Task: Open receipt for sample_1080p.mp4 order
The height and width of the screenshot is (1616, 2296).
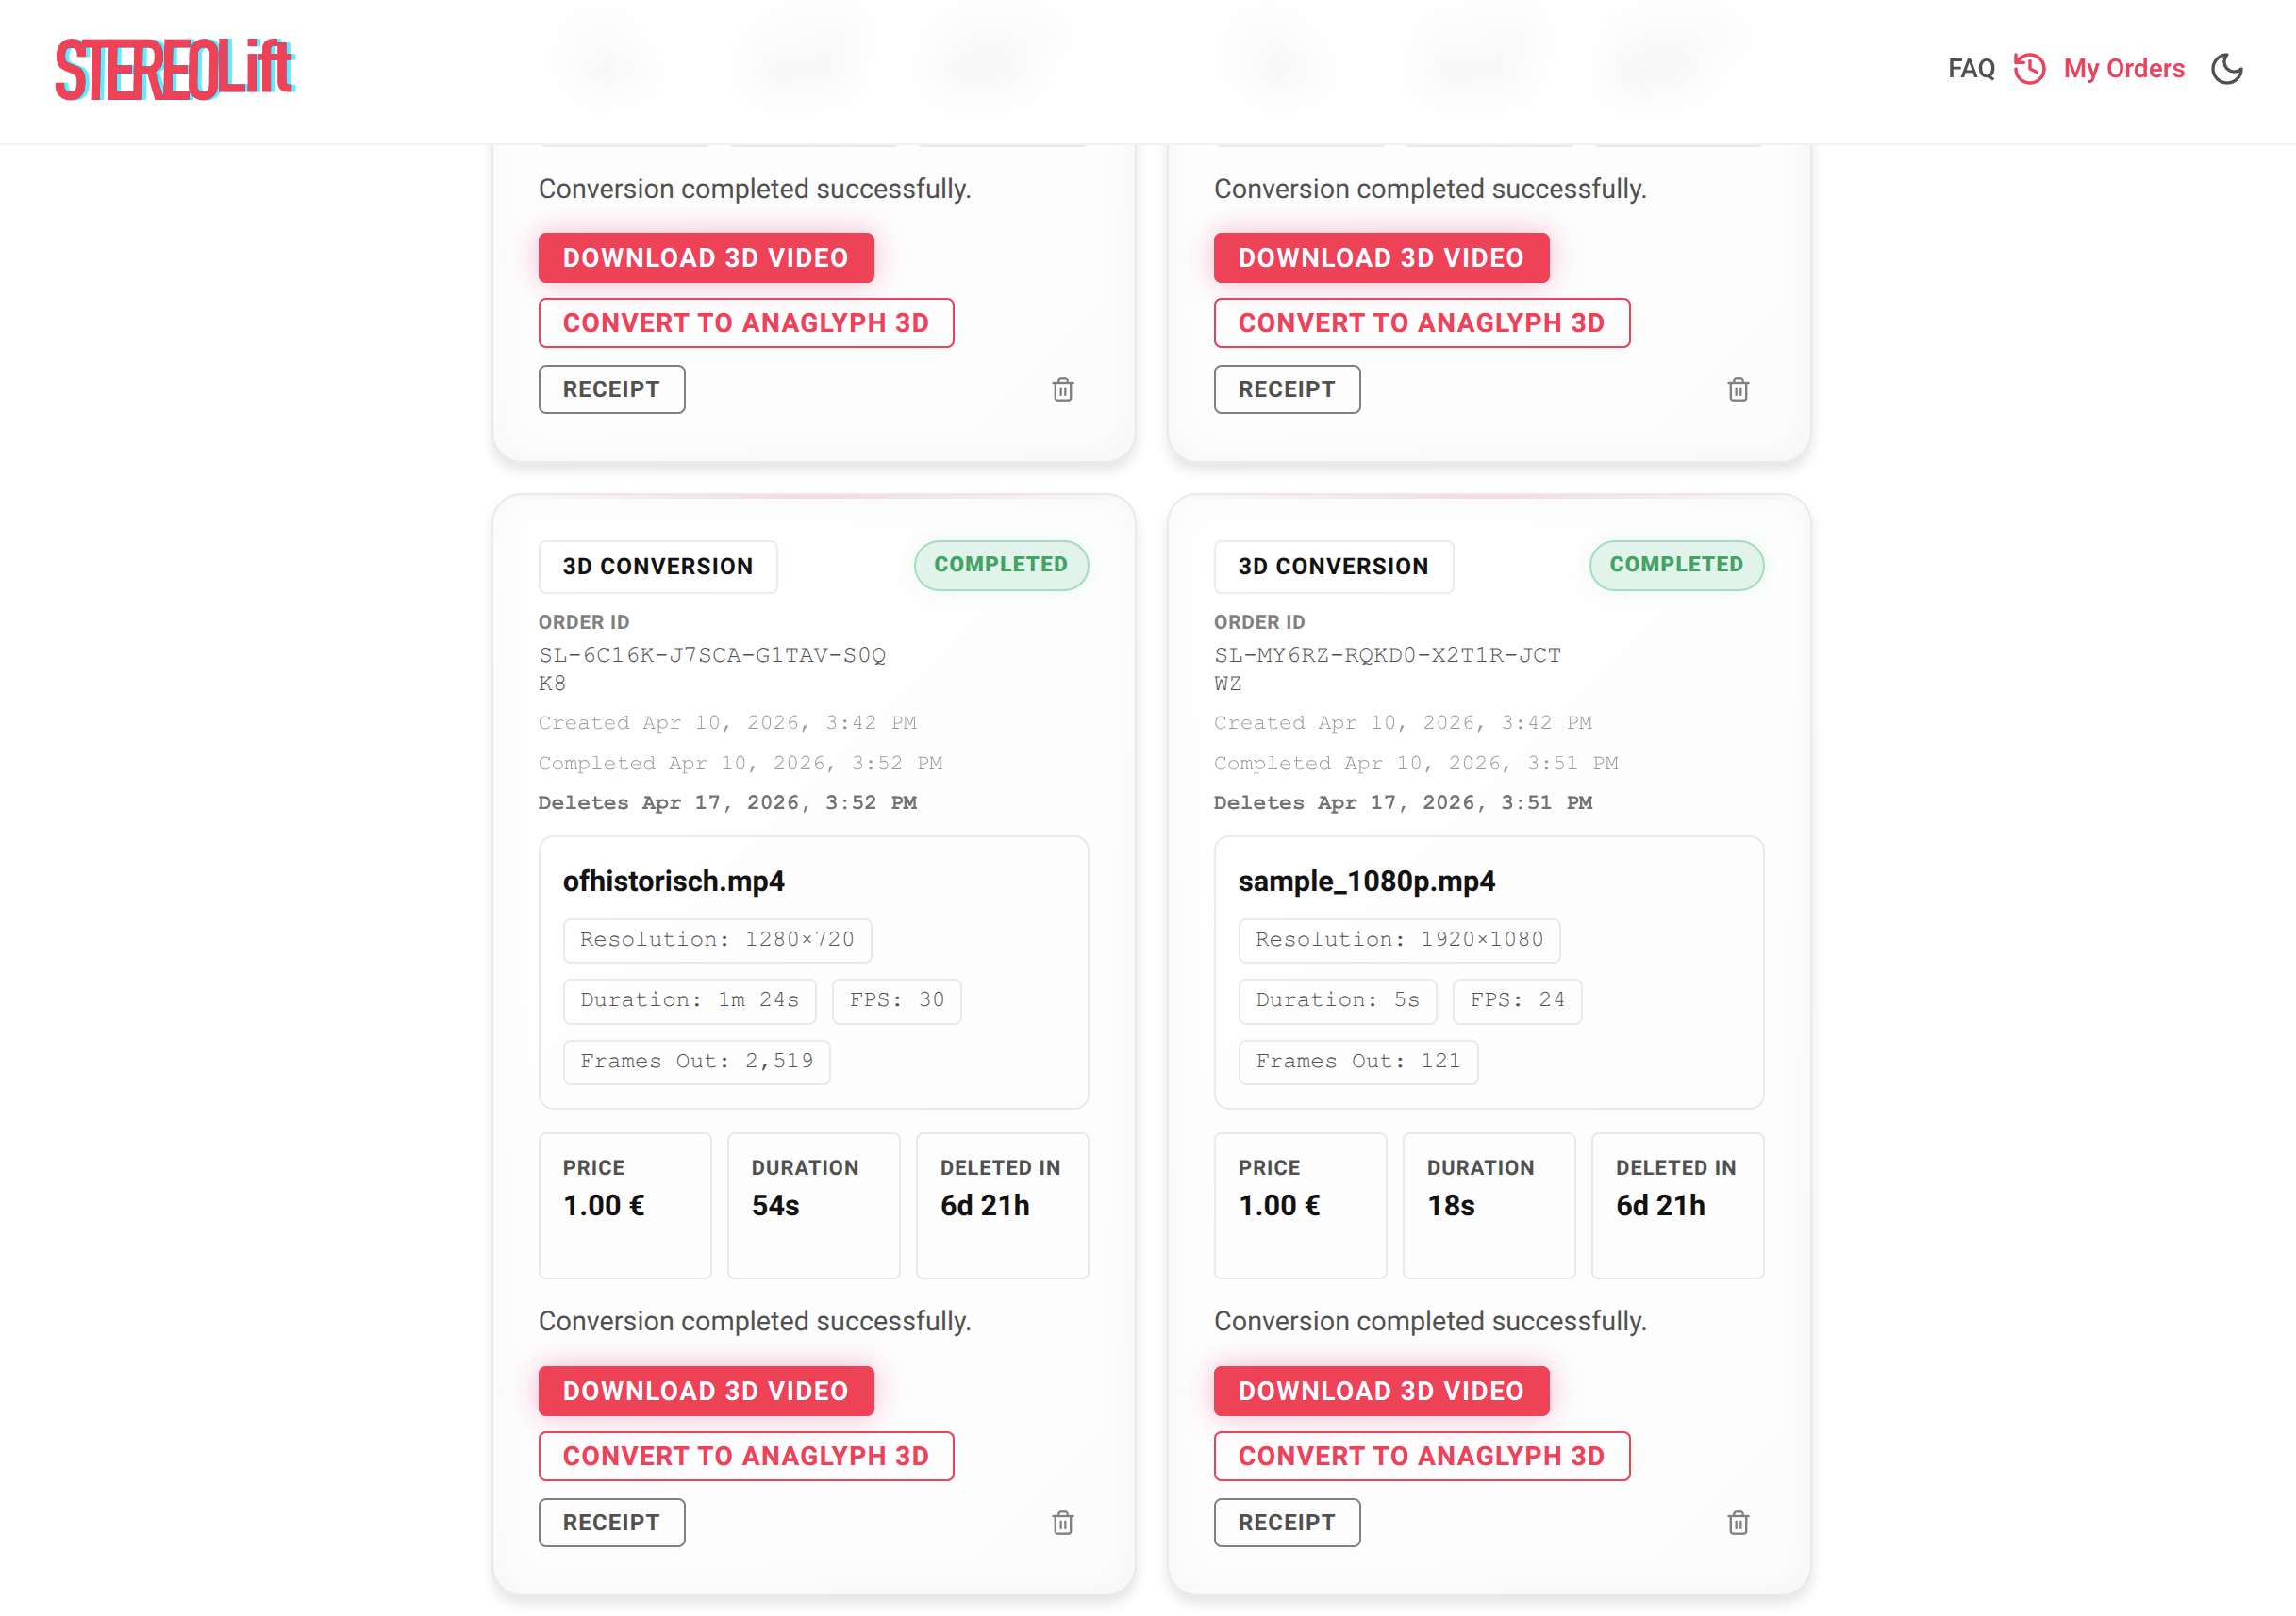Action: tap(1286, 1522)
